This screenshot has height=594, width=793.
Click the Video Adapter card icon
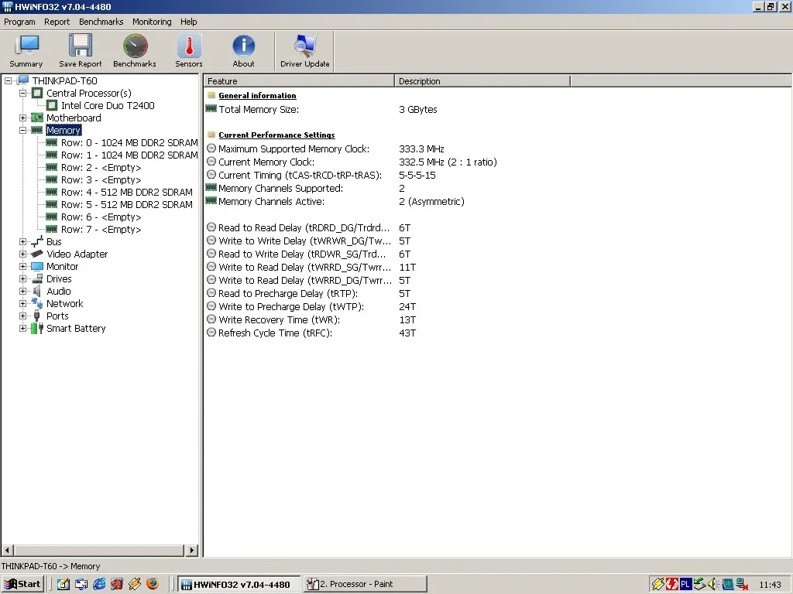click(x=37, y=254)
